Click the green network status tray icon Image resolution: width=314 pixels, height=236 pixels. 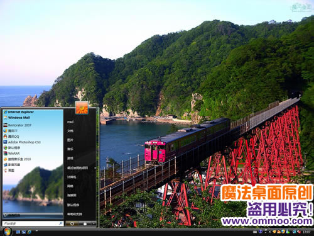[x=288, y=232]
